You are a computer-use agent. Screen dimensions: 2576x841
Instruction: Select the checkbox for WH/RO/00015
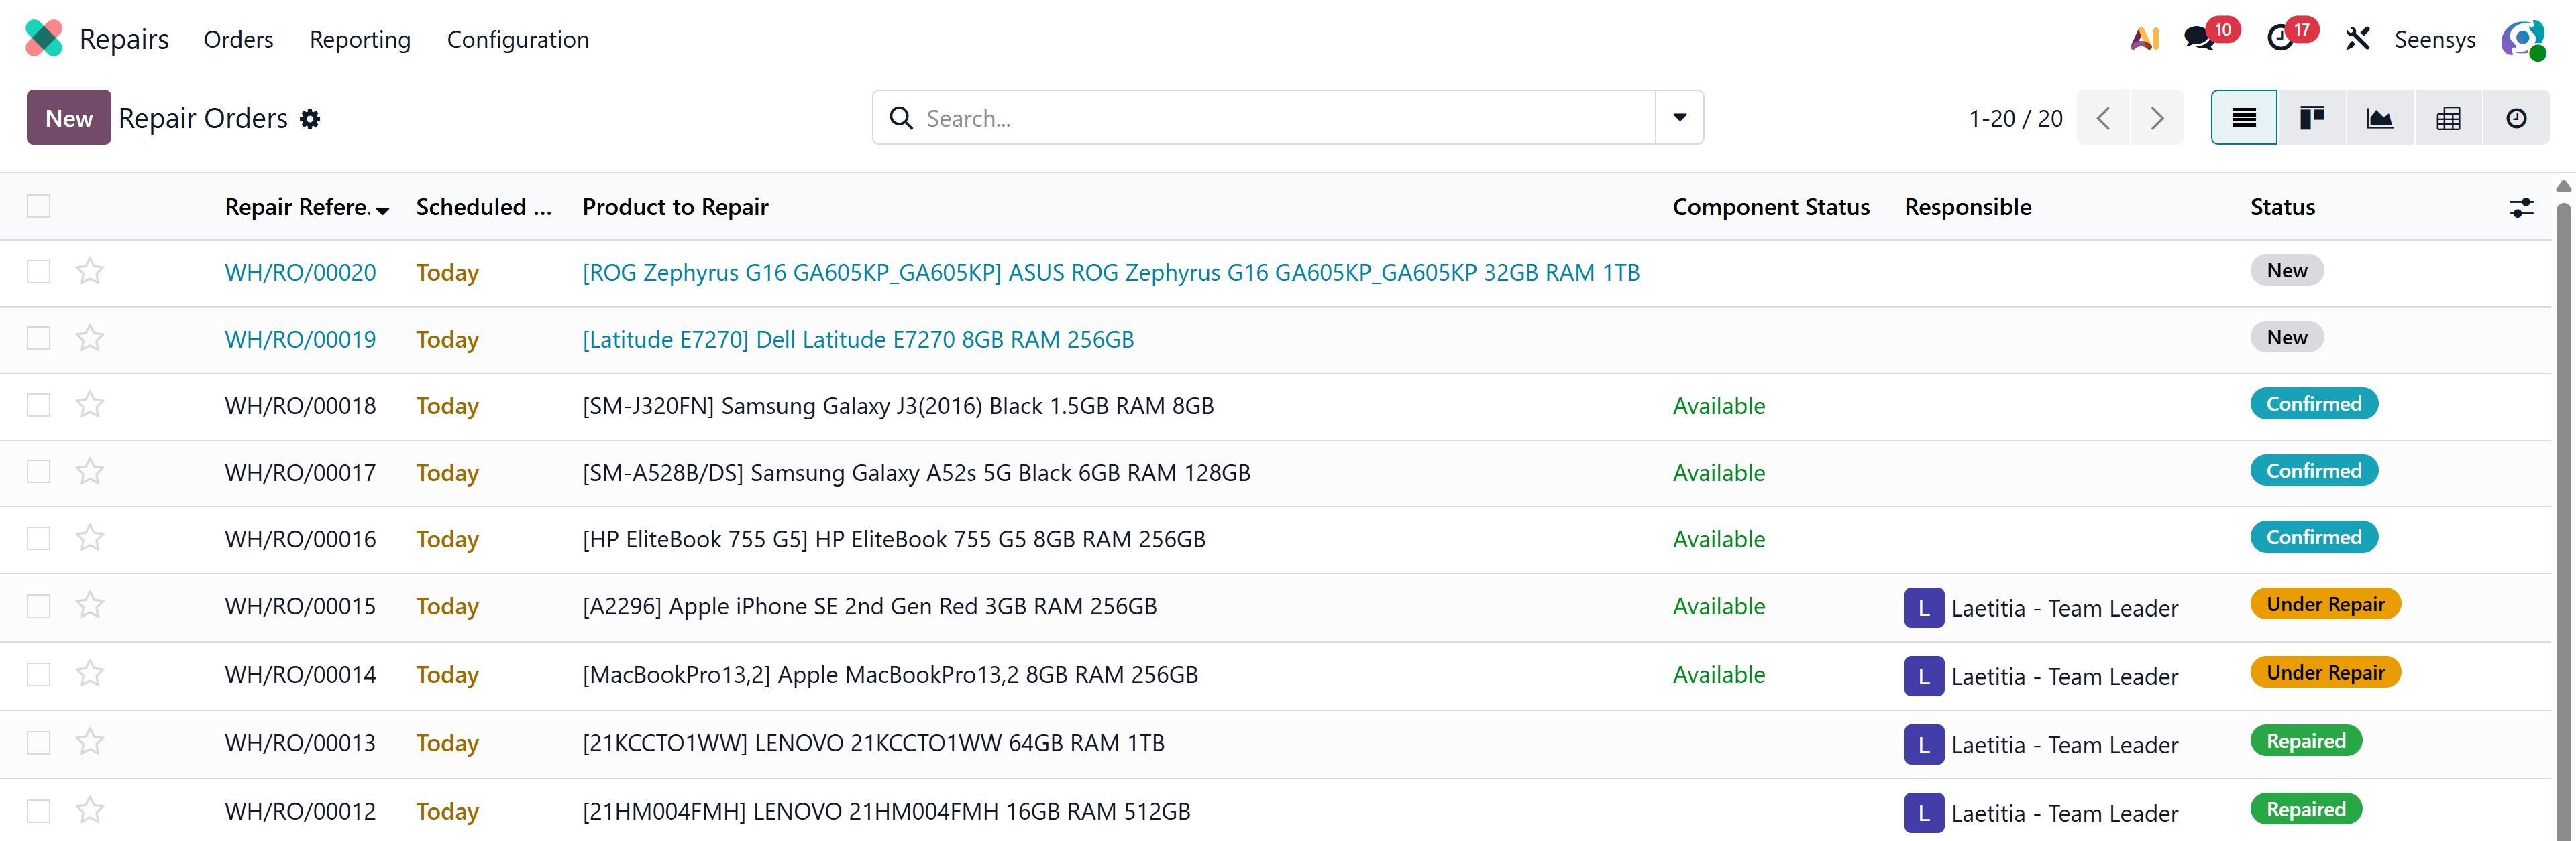[x=39, y=606]
